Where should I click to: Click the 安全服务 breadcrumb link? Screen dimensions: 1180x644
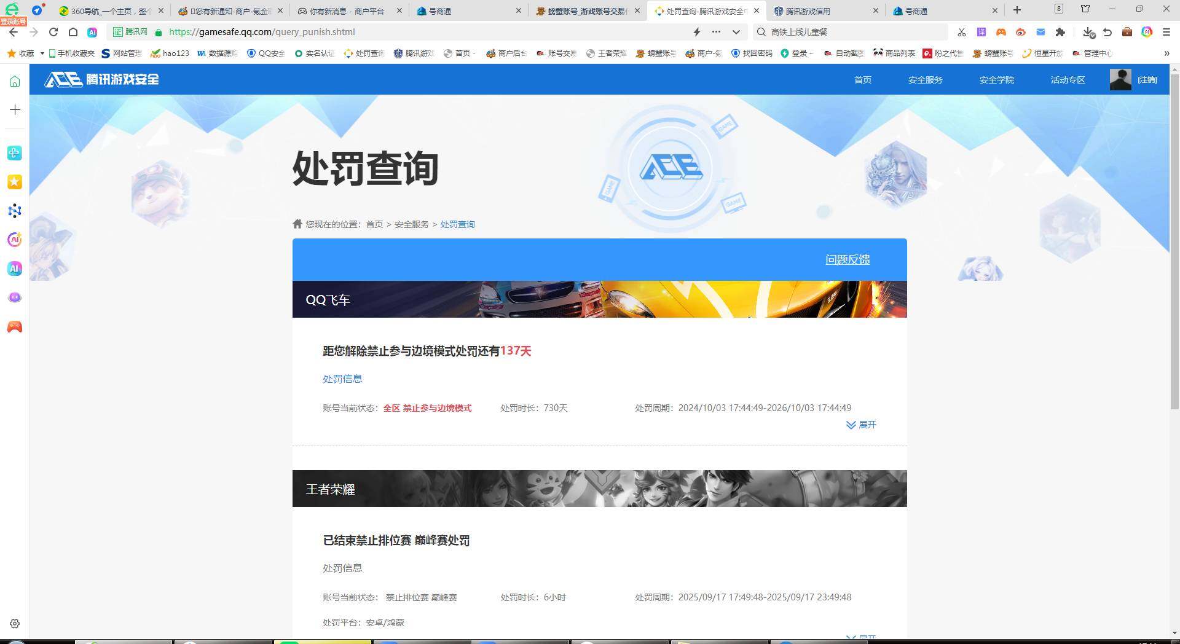click(412, 224)
